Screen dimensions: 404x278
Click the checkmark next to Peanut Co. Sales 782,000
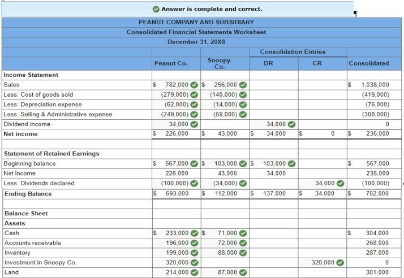(x=194, y=85)
